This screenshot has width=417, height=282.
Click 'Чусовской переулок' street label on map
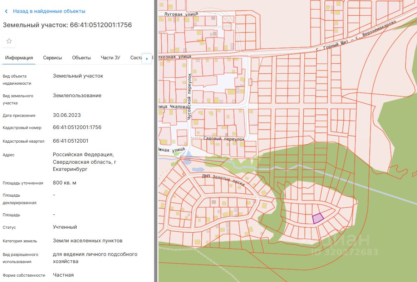[x=190, y=97]
